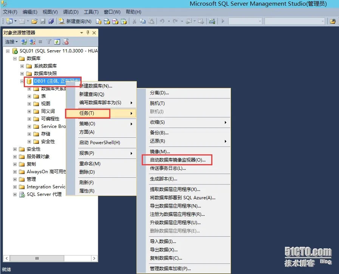Open the 连接 dropdown in Object Explorer

pos(11,42)
